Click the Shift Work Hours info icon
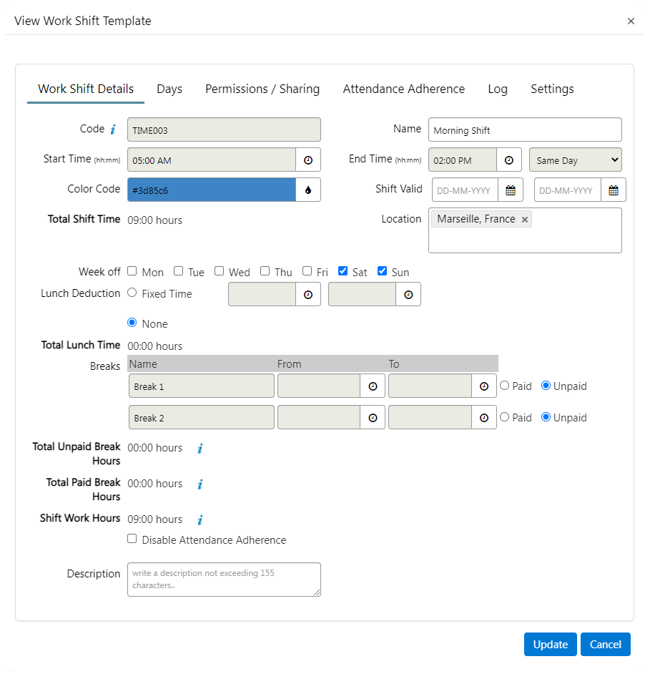Screen dimensions: 650x679 click(200, 520)
